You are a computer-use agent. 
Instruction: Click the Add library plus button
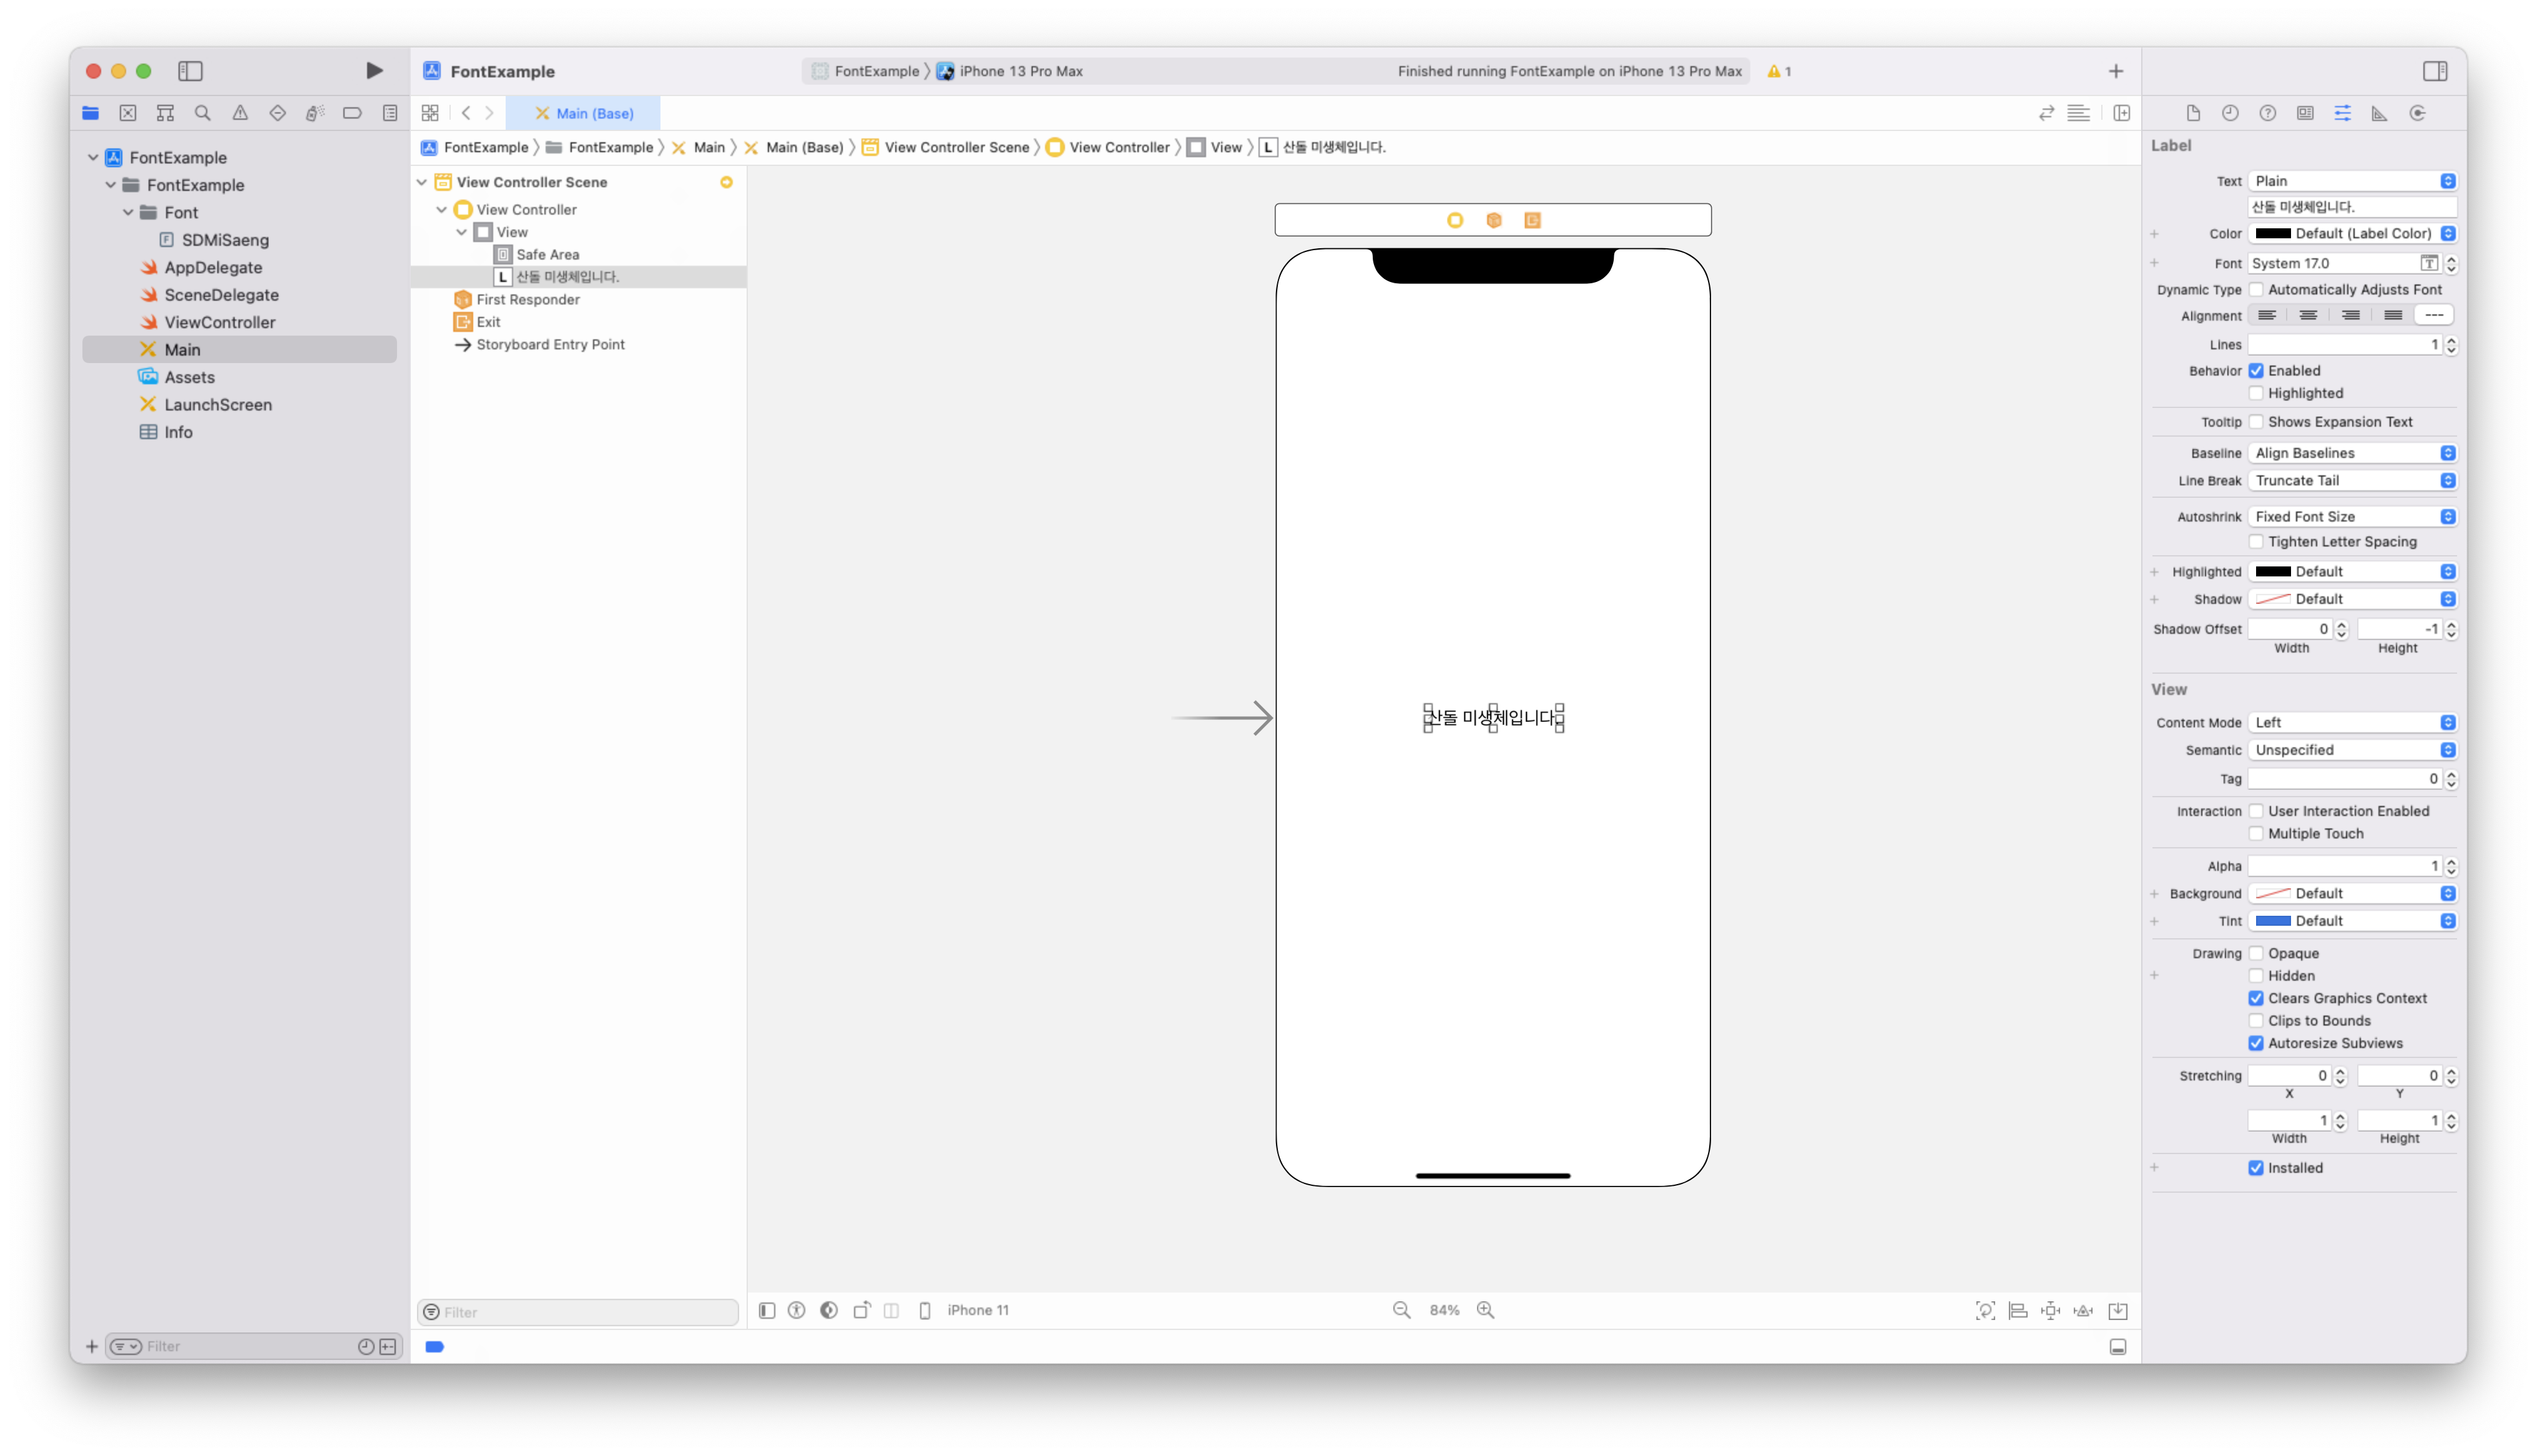(2116, 71)
